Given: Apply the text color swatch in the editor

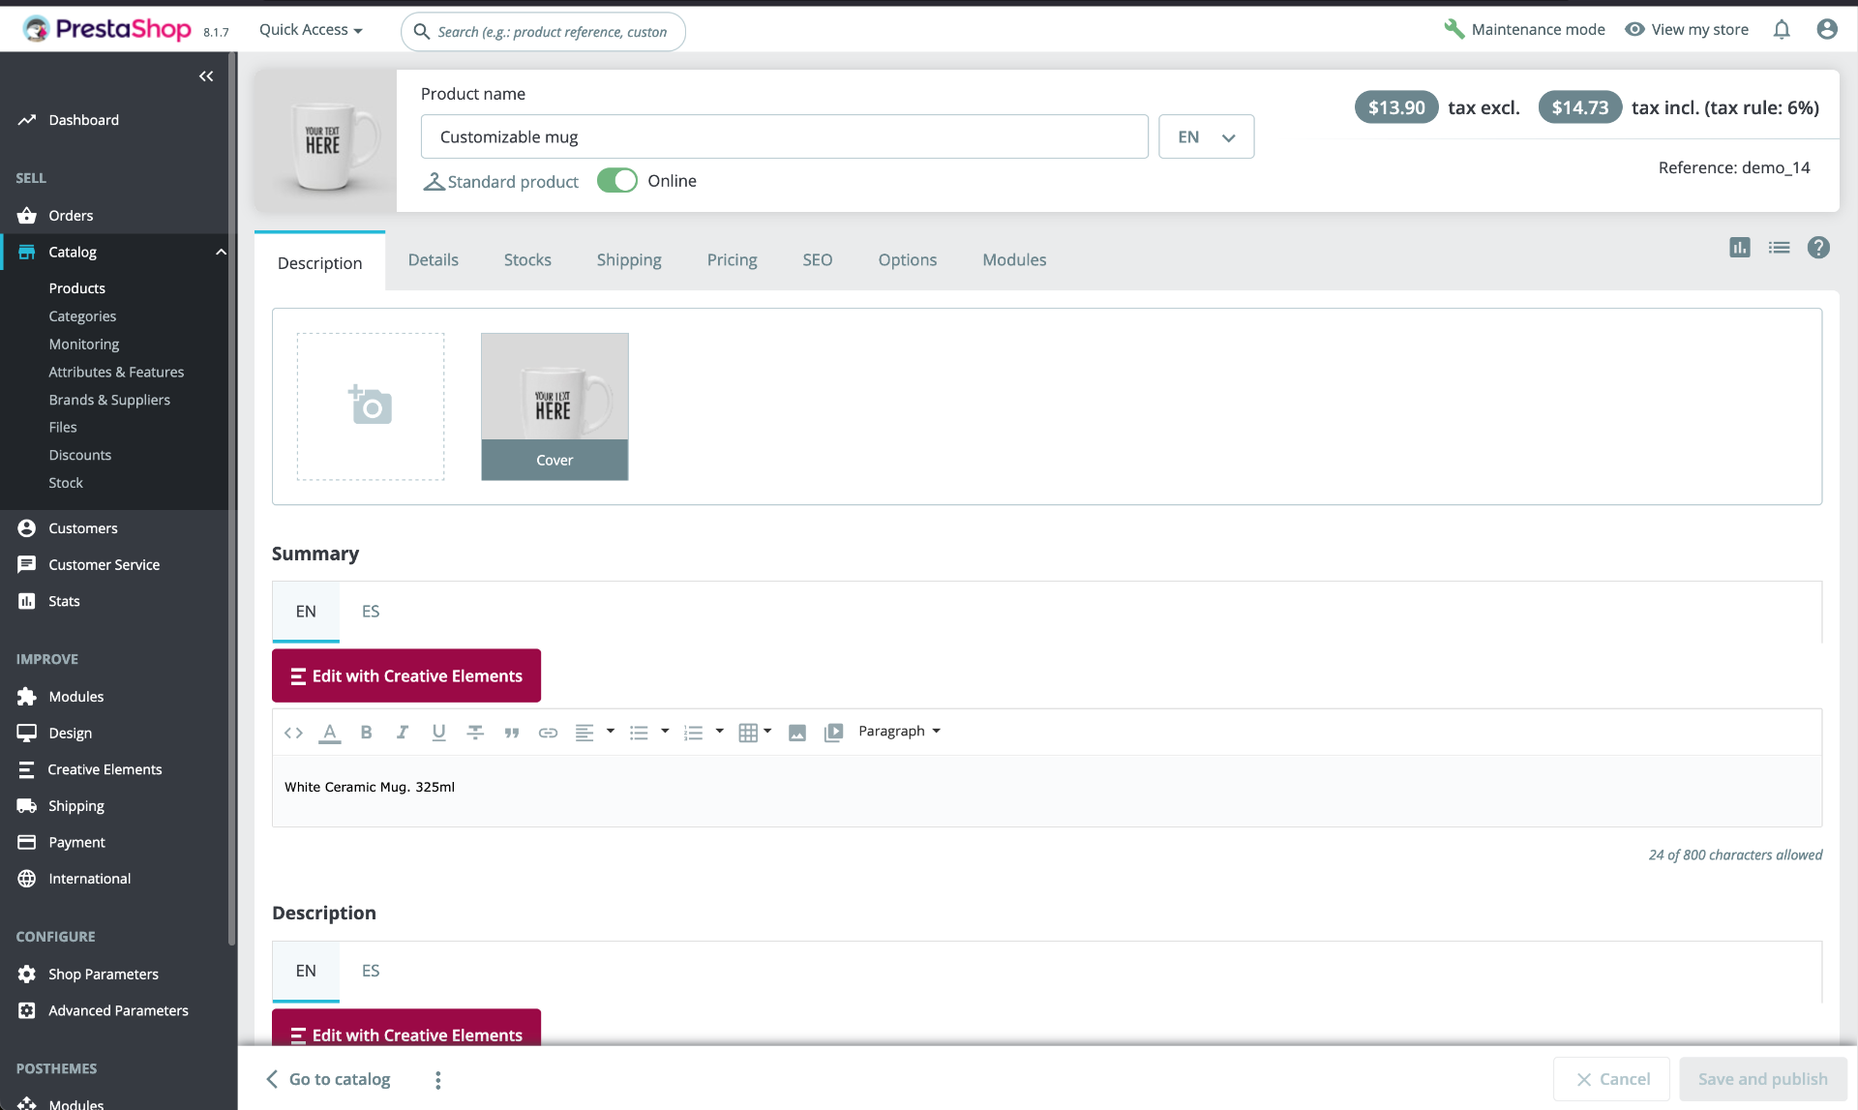Looking at the screenshot, I should 330,733.
